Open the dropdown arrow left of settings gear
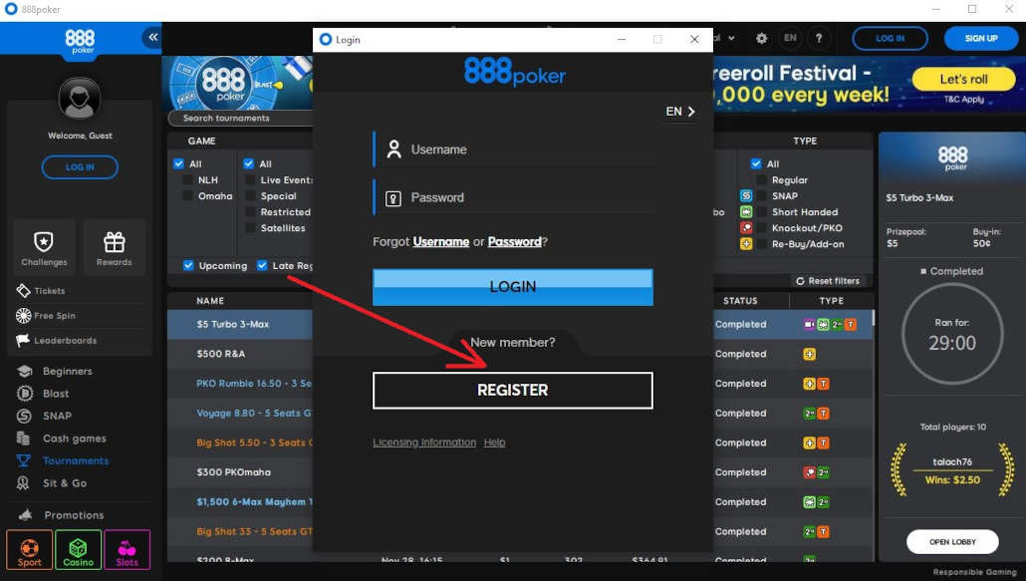This screenshot has width=1026, height=581. click(731, 38)
